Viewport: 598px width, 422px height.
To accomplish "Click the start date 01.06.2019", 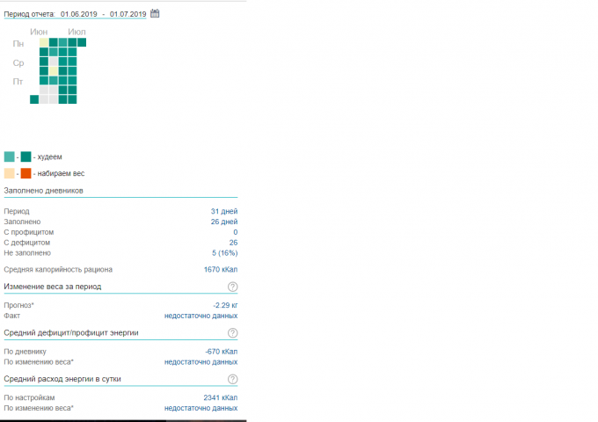I will 77,14.
